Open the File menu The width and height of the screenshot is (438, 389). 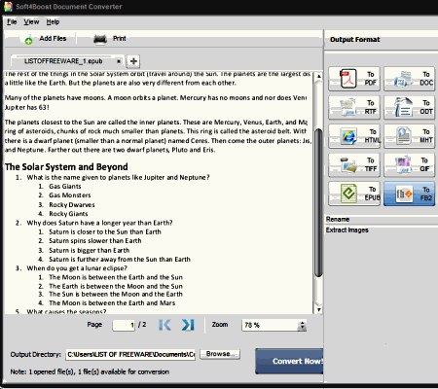pos(12,22)
